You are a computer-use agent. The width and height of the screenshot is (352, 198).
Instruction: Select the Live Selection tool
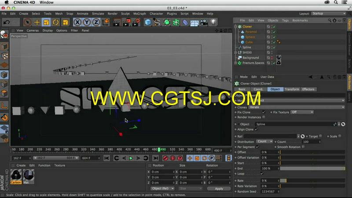pyautogui.click(x=28, y=22)
